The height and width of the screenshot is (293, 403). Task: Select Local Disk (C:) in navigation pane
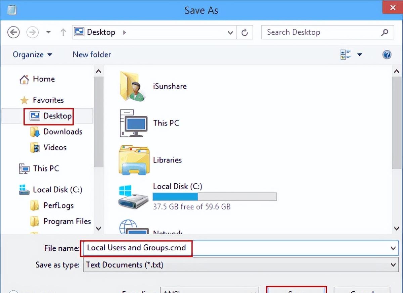pos(57,190)
